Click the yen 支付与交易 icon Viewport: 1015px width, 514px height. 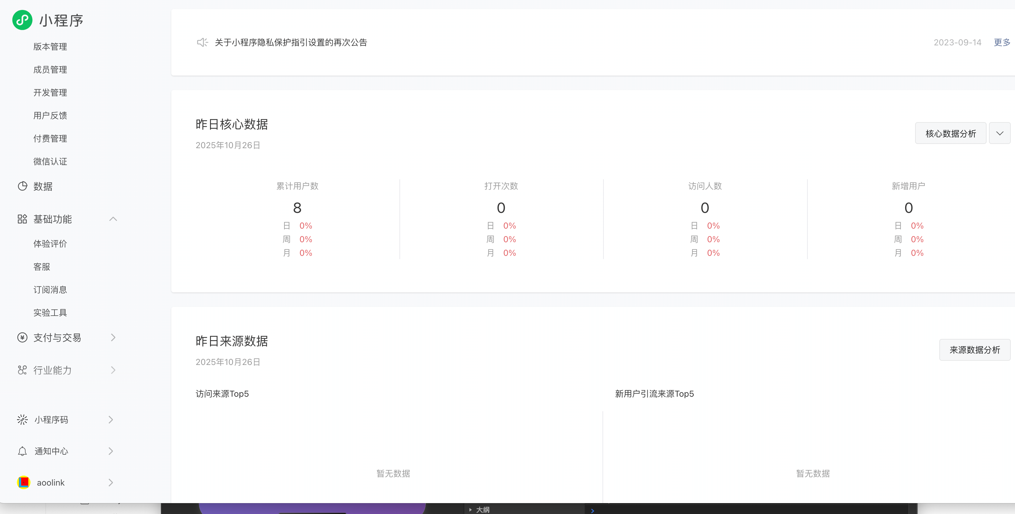coord(22,338)
